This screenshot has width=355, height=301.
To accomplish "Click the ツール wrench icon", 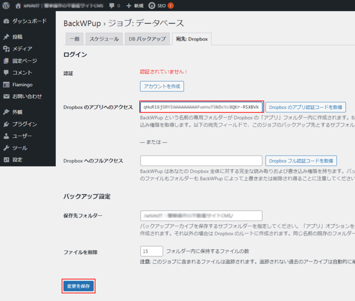I will click(x=7, y=148).
